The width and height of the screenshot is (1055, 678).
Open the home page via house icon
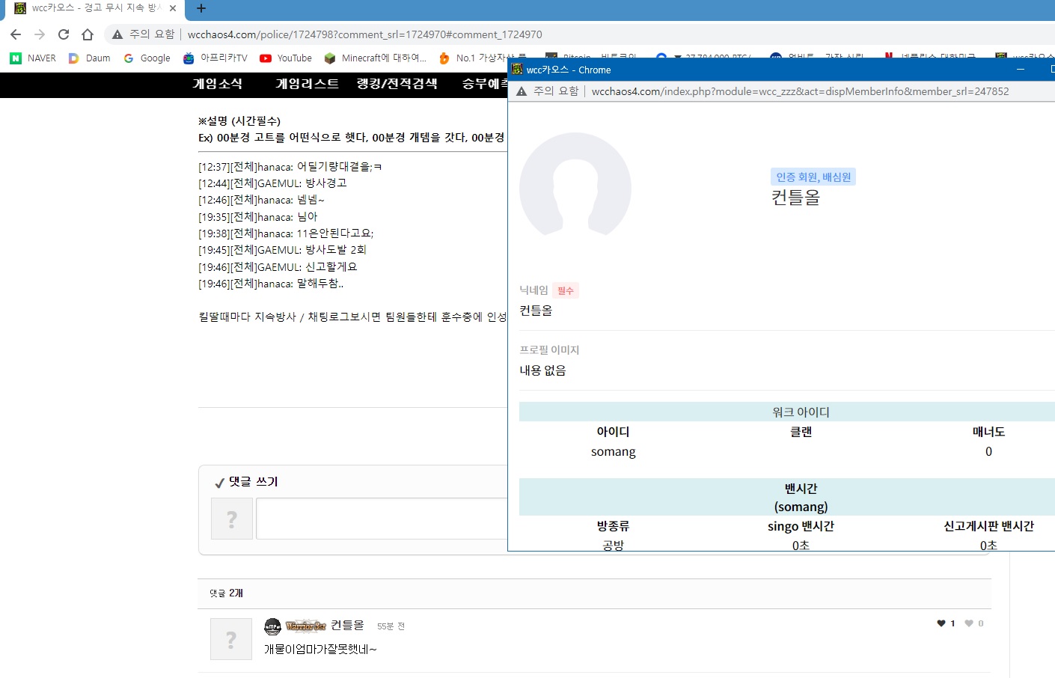point(88,34)
